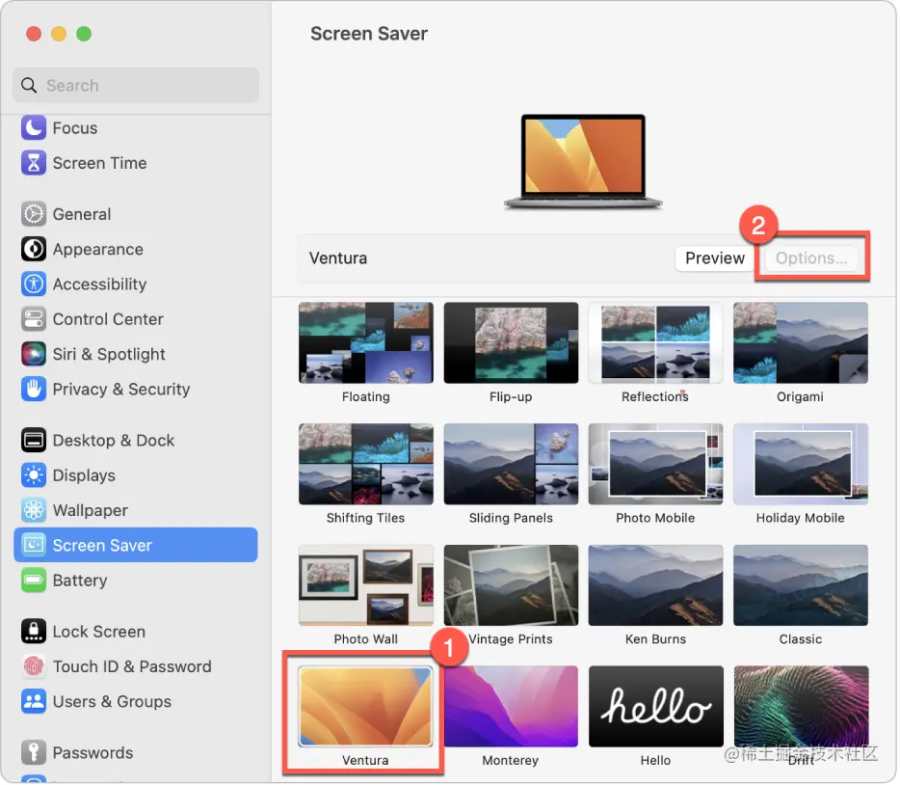
Task: Click the 'Holiday Mobile' caption
Action: pos(800,518)
